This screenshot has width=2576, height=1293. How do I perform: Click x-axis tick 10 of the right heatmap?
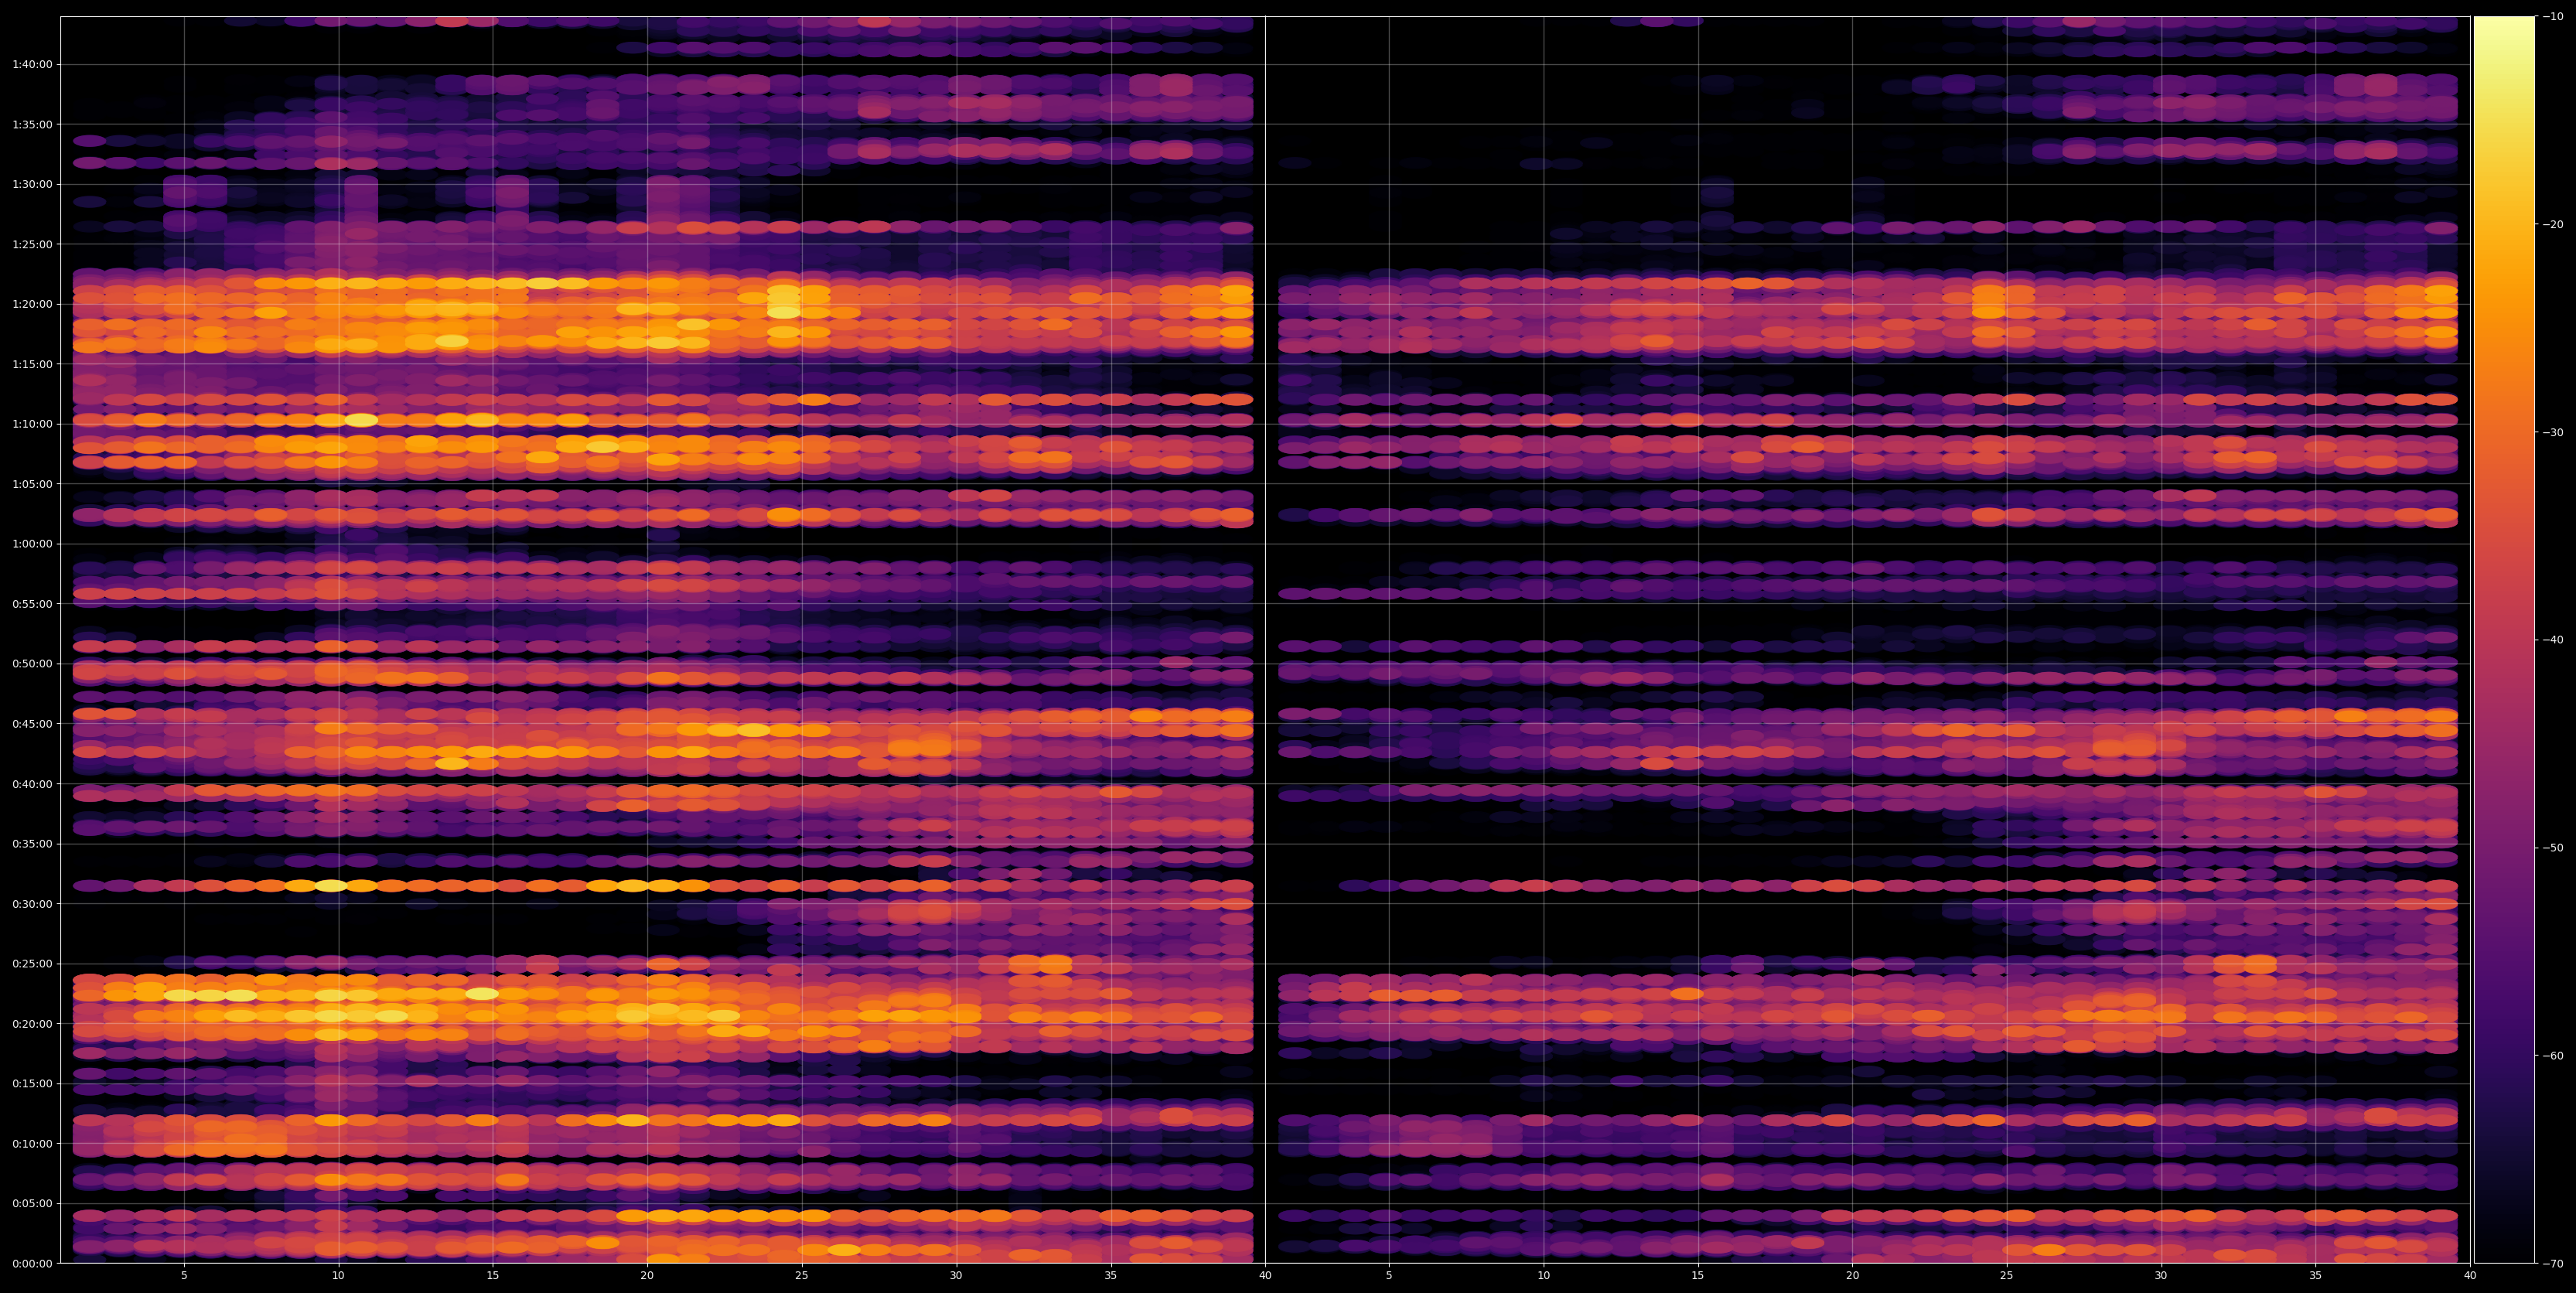[x=1544, y=1276]
